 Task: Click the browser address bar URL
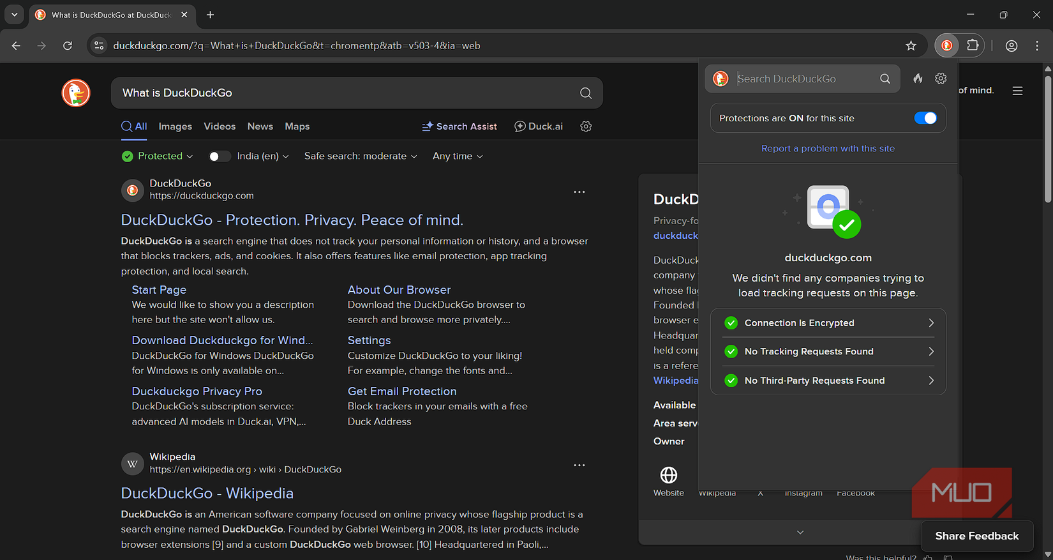click(x=297, y=45)
